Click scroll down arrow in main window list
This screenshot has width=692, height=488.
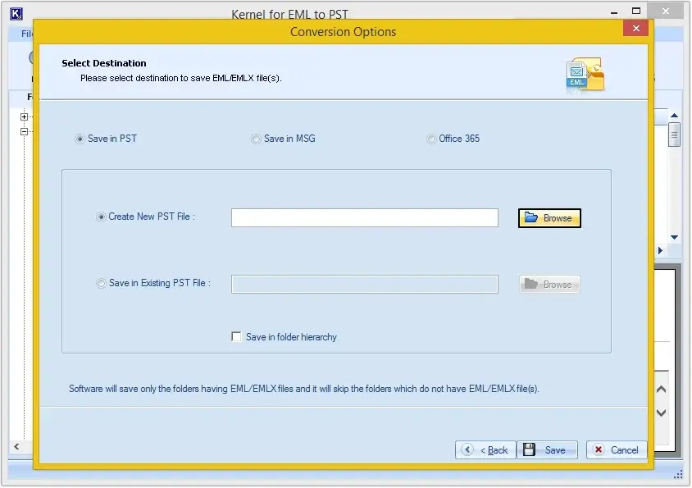pyautogui.click(x=674, y=238)
